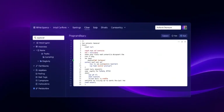Toggle the checkmark beside Noma

pyautogui.click(x=34, y=50)
